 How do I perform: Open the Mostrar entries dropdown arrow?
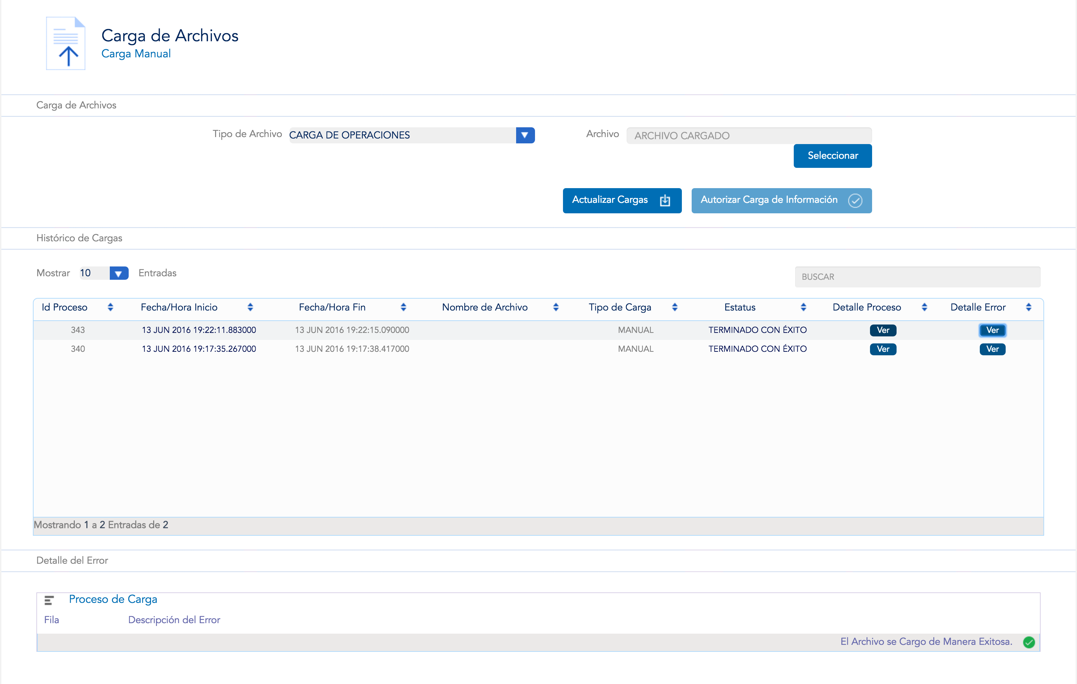pyautogui.click(x=119, y=273)
